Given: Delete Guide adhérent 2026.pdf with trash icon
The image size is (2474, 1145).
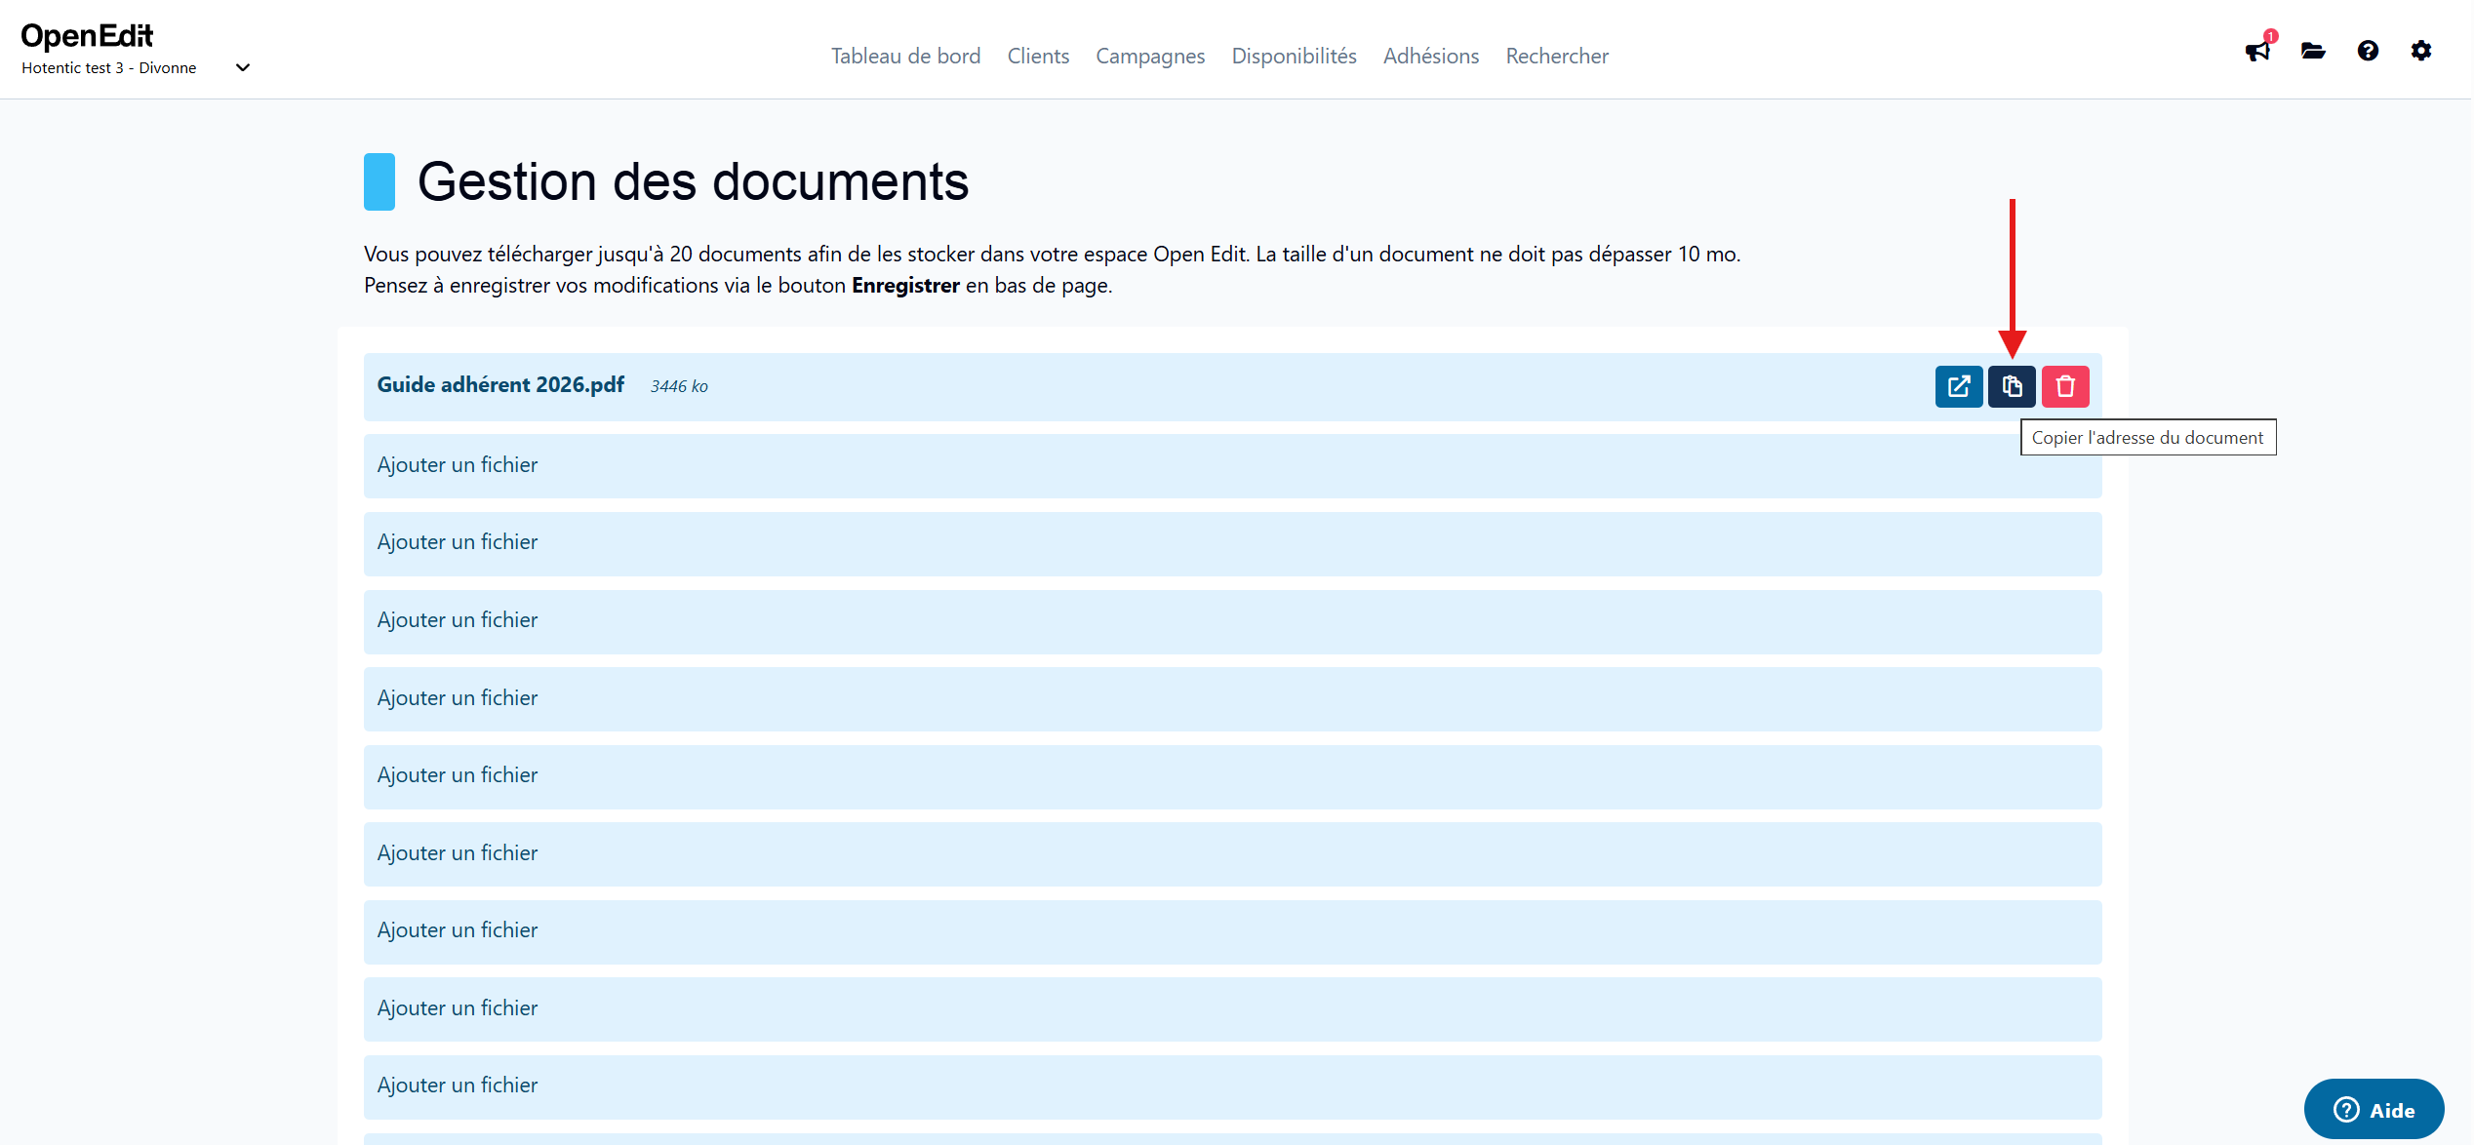Looking at the screenshot, I should point(2065,386).
